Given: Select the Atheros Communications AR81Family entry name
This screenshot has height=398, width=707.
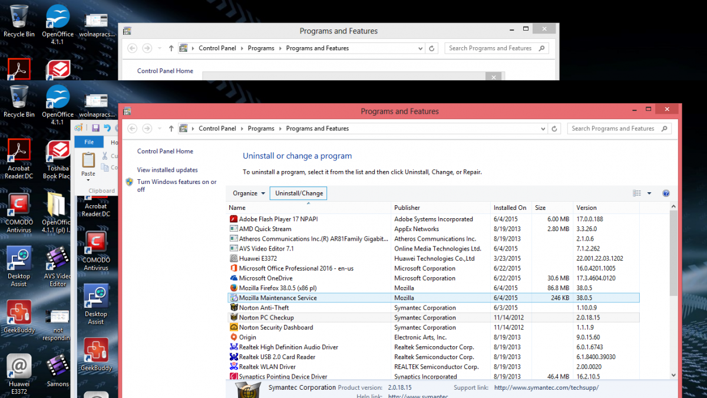Looking at the screenshot, I should tap(315, 239).
